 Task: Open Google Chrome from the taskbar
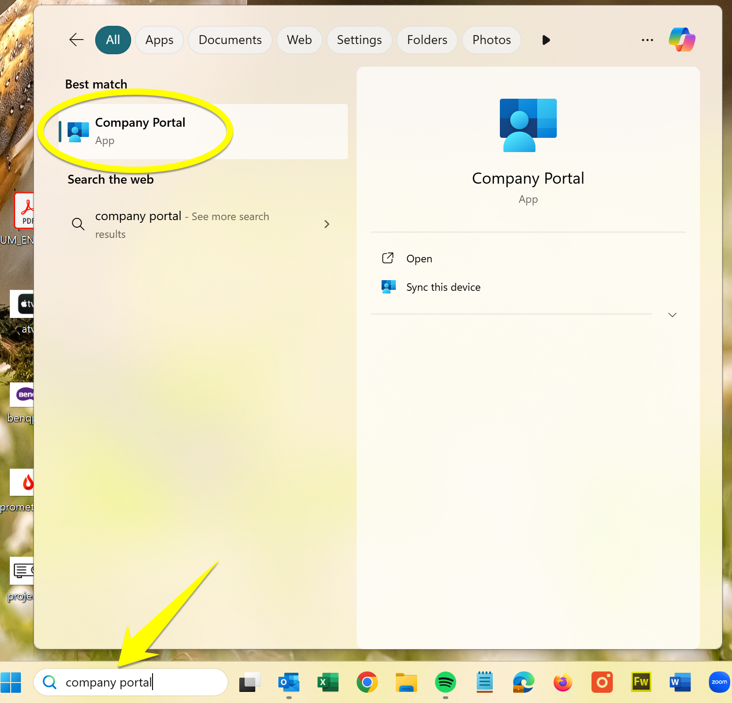click(367, 682)
